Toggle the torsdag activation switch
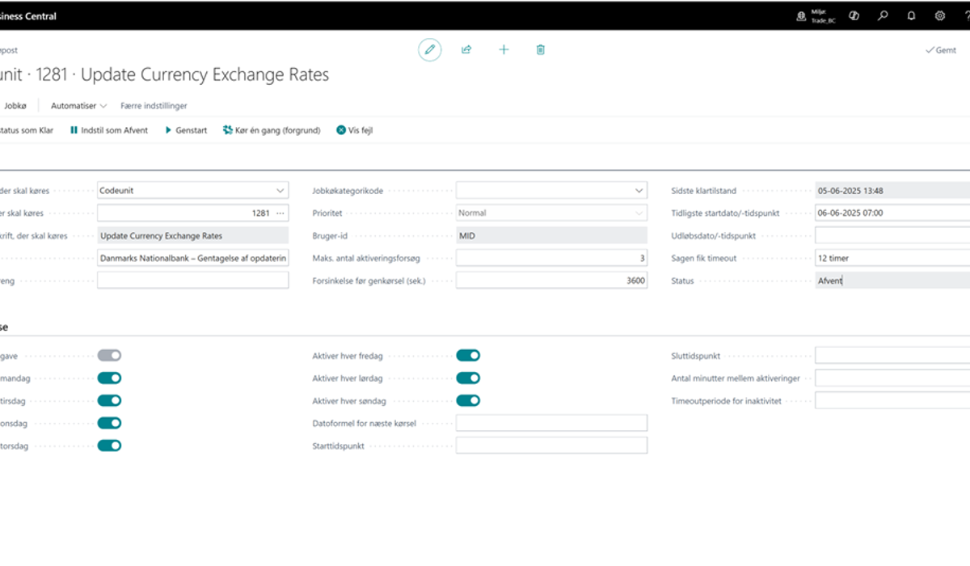The height and width of the screenshot is (566, 970). coord(109,446)
